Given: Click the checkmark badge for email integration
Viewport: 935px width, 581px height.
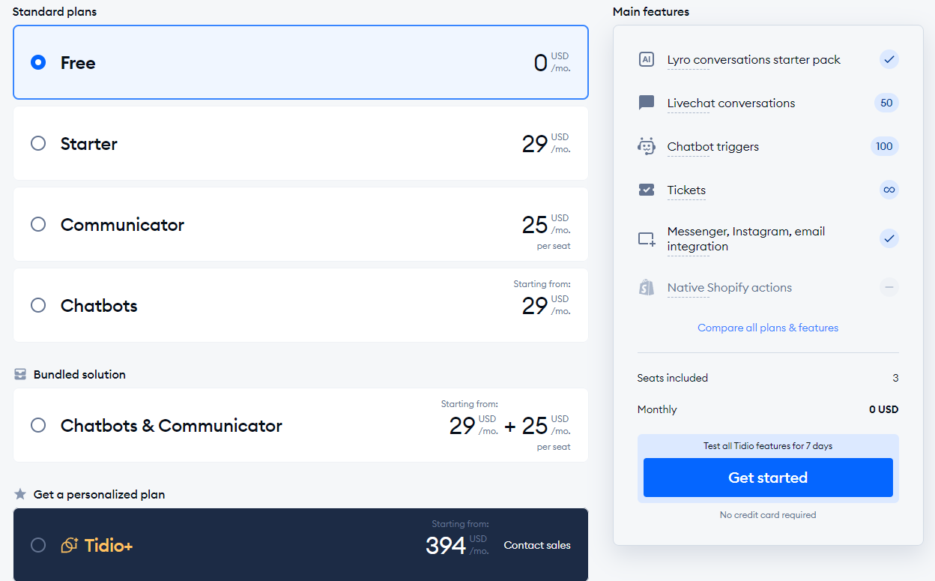Looking at the screenshot, I should pyautogui.click(x=889, y=238).
